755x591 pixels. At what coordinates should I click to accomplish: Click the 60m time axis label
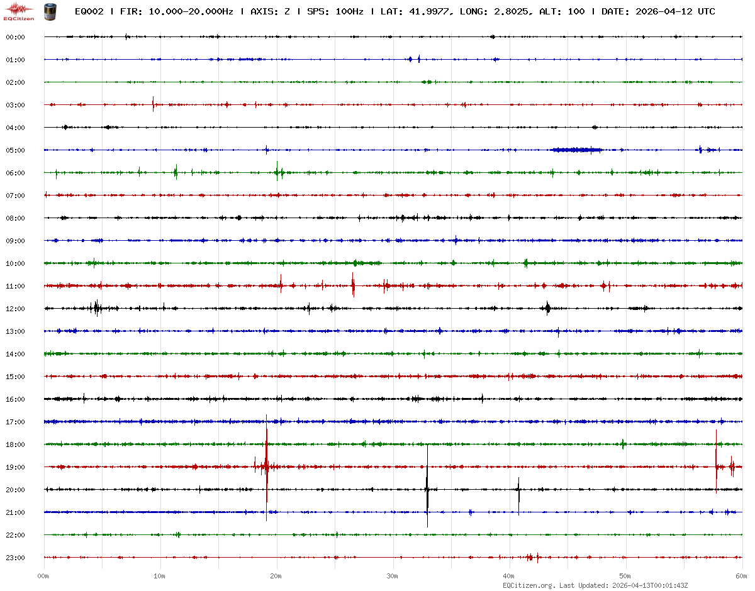click(x=742, y=576)
